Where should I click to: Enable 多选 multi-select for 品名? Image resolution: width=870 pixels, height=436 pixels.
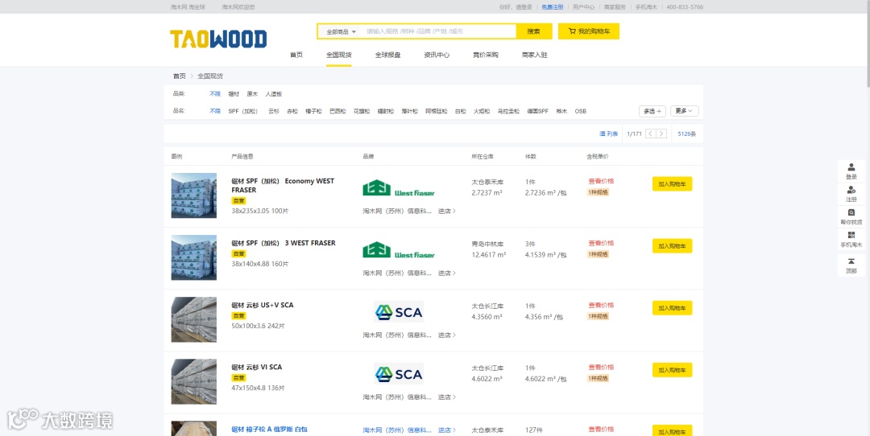point(652,111)
